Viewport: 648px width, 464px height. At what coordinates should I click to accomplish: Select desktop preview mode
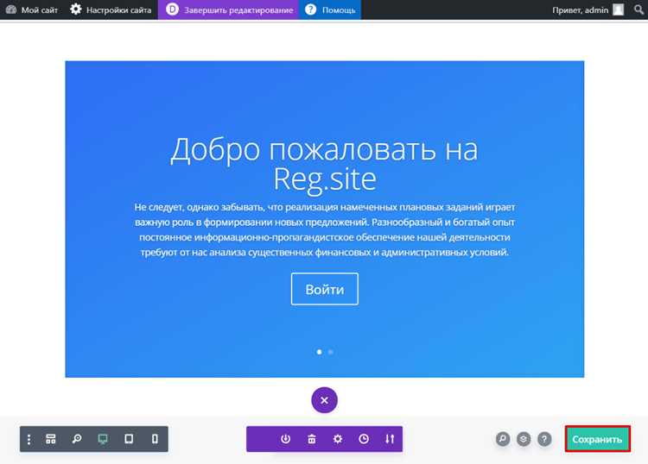tap(103, 439)
